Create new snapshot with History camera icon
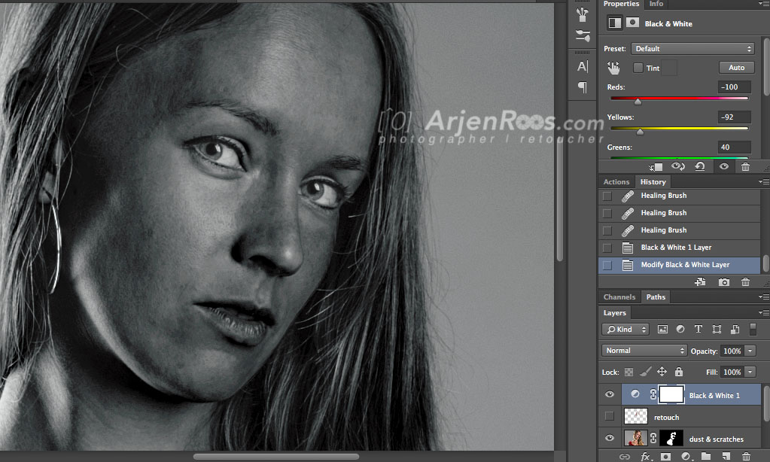 click(x=723, y=282)
